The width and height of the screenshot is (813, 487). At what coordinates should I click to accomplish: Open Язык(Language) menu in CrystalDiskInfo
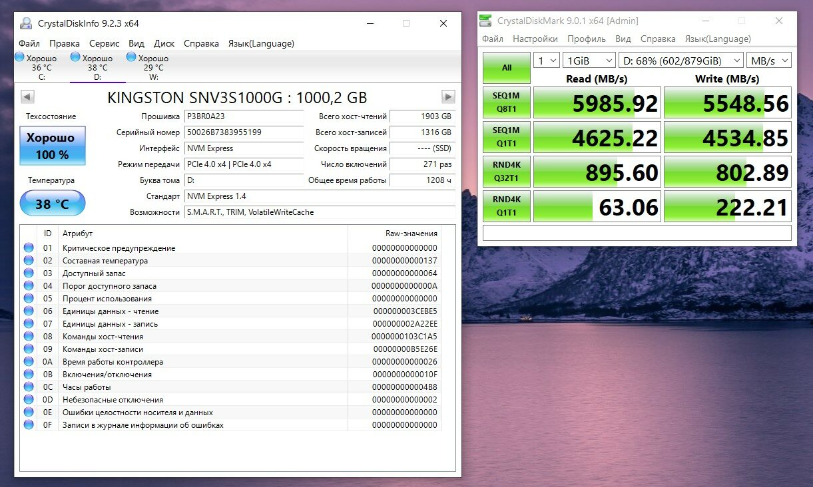pos(261,43)
